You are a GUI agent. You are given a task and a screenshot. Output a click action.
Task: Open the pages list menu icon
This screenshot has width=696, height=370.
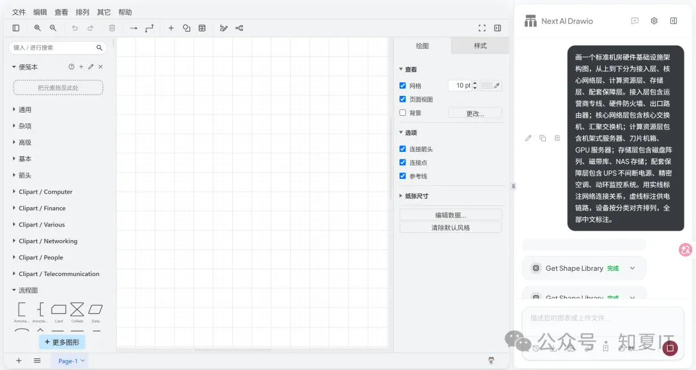pos(37,361)
